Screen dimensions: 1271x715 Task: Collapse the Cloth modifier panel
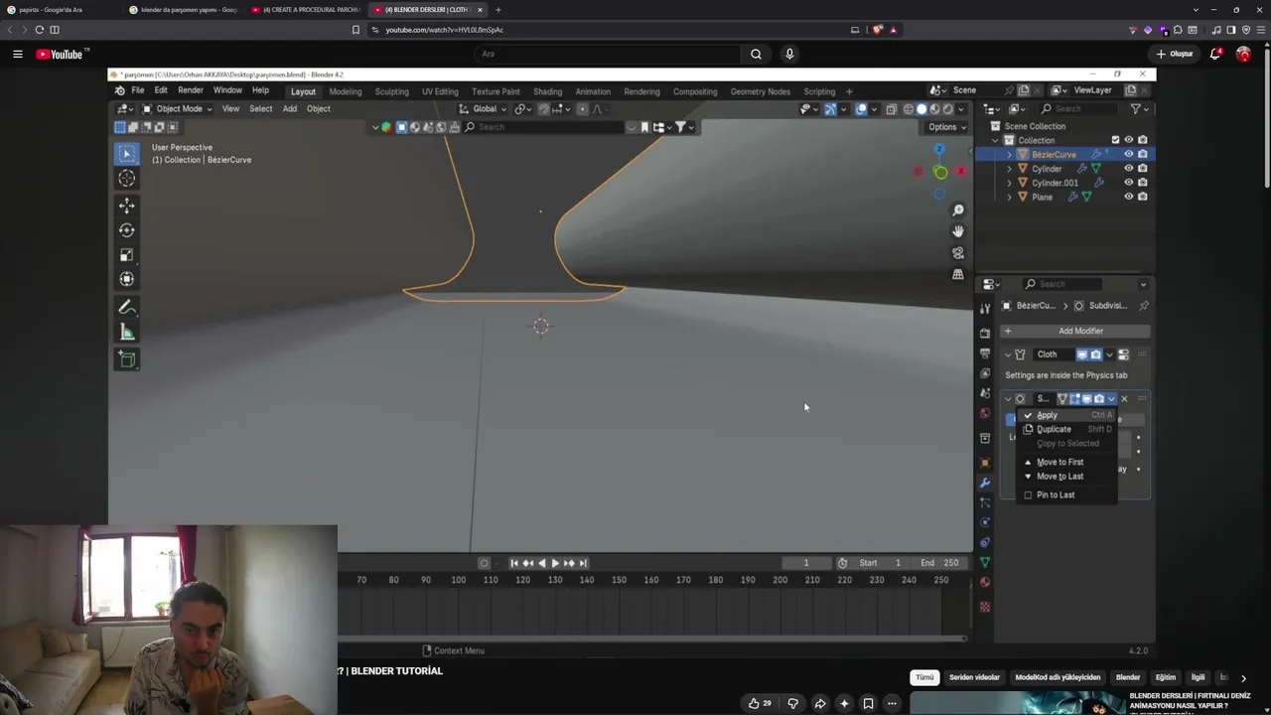1008,355
